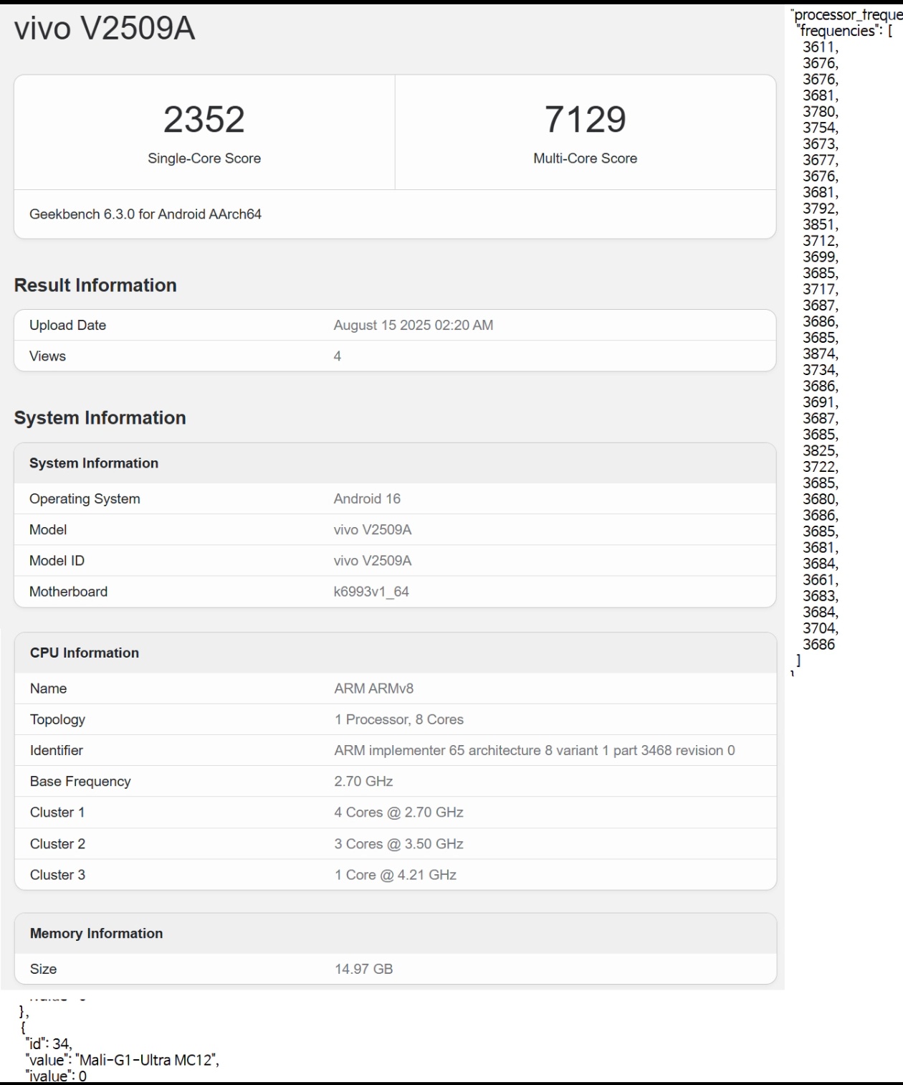Viewport: 903px width, 1085px height.
Task: Click the Topology row's 1 Processor, 8 Cores
Action: tap(398, 720)
